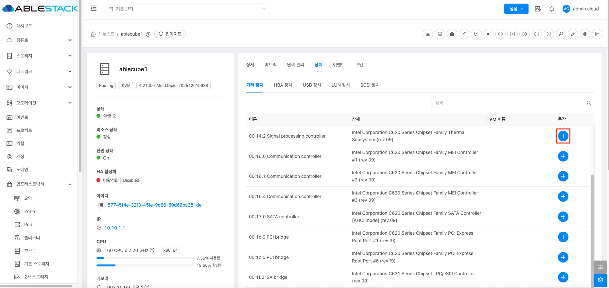Screen dimensions: 609x288
Task: Open the 10.10.1.1 IP link
Action: tap(115, 228)
